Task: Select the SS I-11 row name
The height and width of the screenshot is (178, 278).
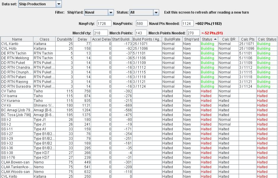Action: (17, 129)
